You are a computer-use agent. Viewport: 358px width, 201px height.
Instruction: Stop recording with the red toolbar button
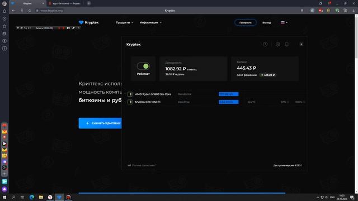point(63,28)
